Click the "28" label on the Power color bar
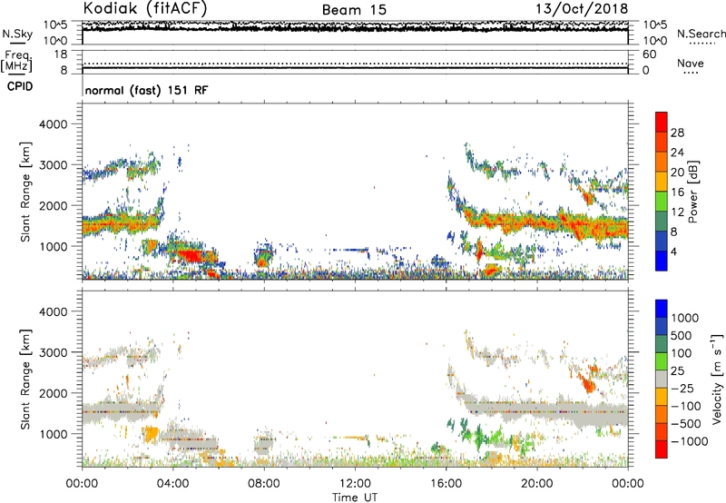Viewport: 726px width, 503px height. [677, 133]
